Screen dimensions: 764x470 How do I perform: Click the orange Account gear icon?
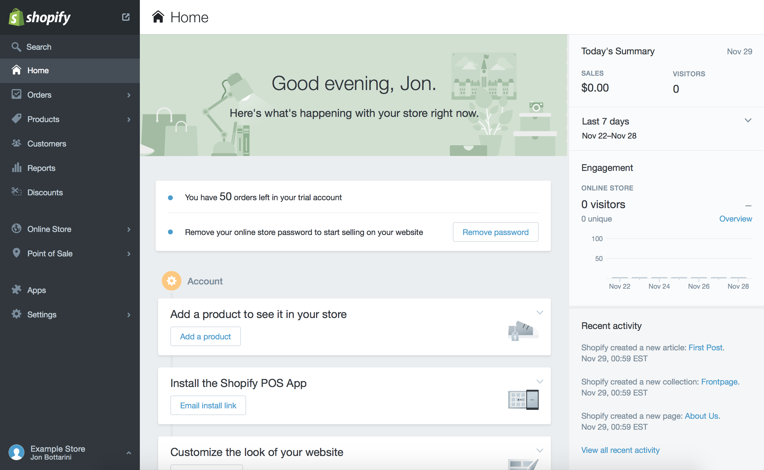point(171,281)
